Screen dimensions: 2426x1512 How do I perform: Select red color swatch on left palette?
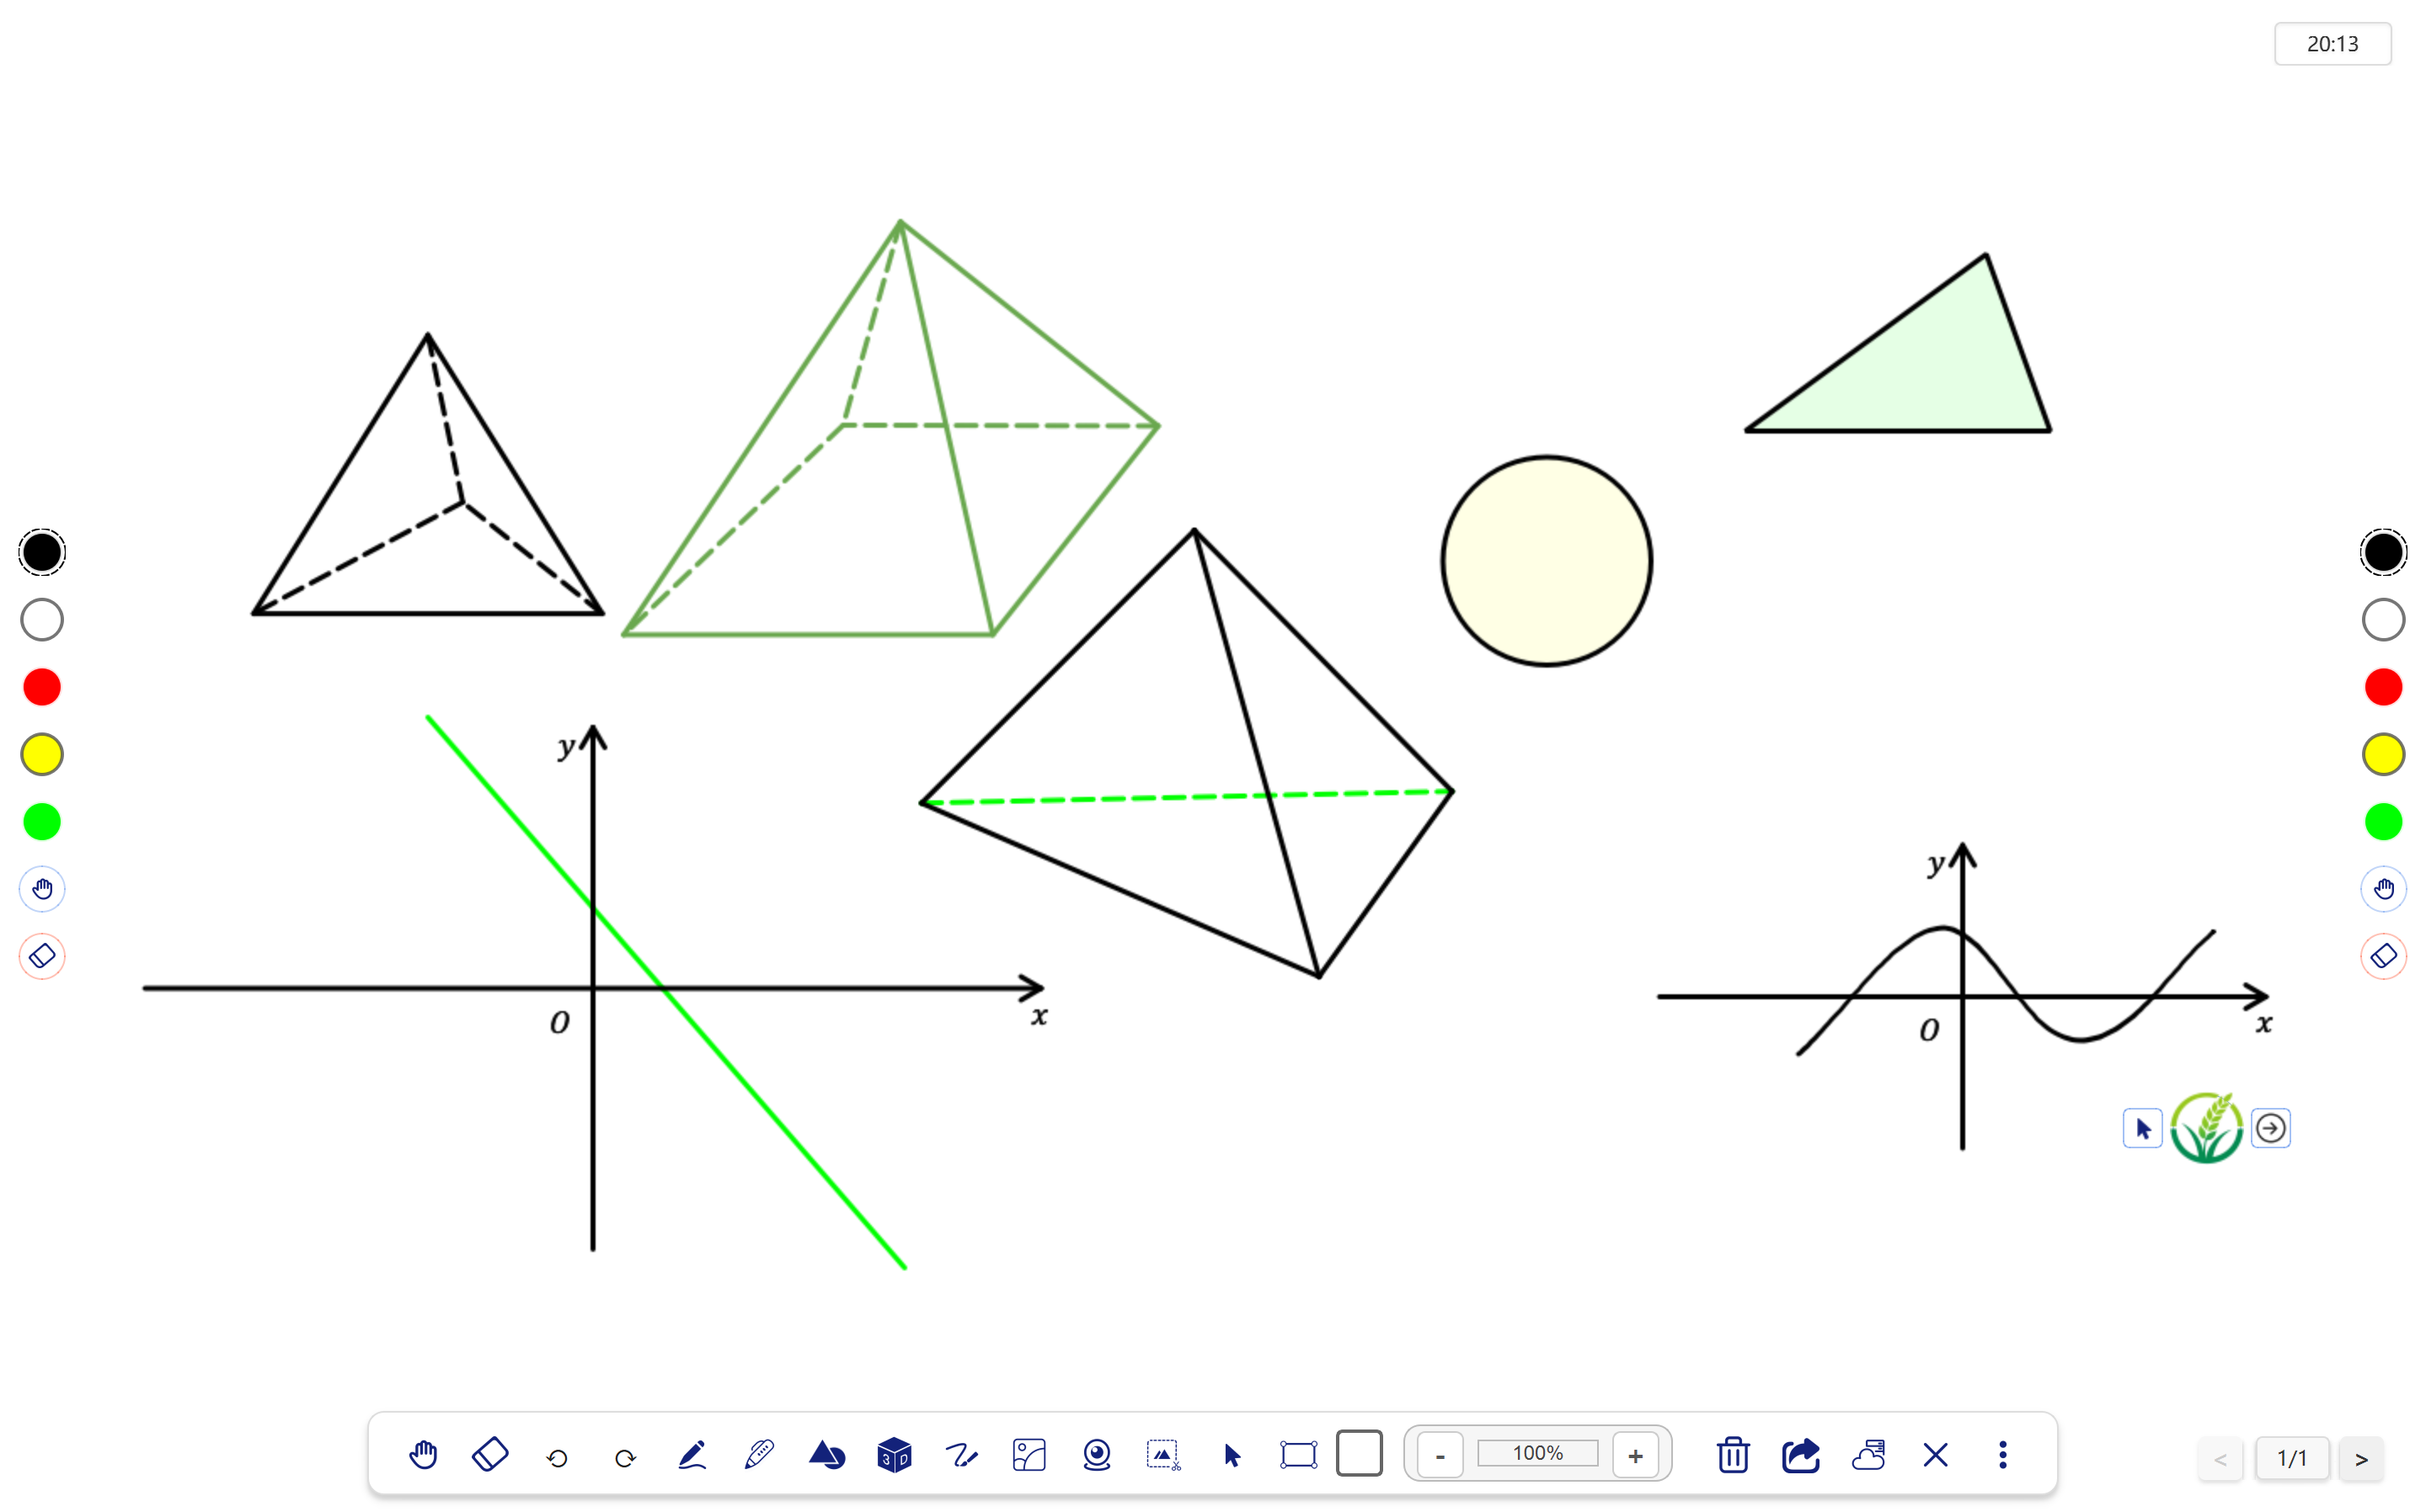click(42, 688)
